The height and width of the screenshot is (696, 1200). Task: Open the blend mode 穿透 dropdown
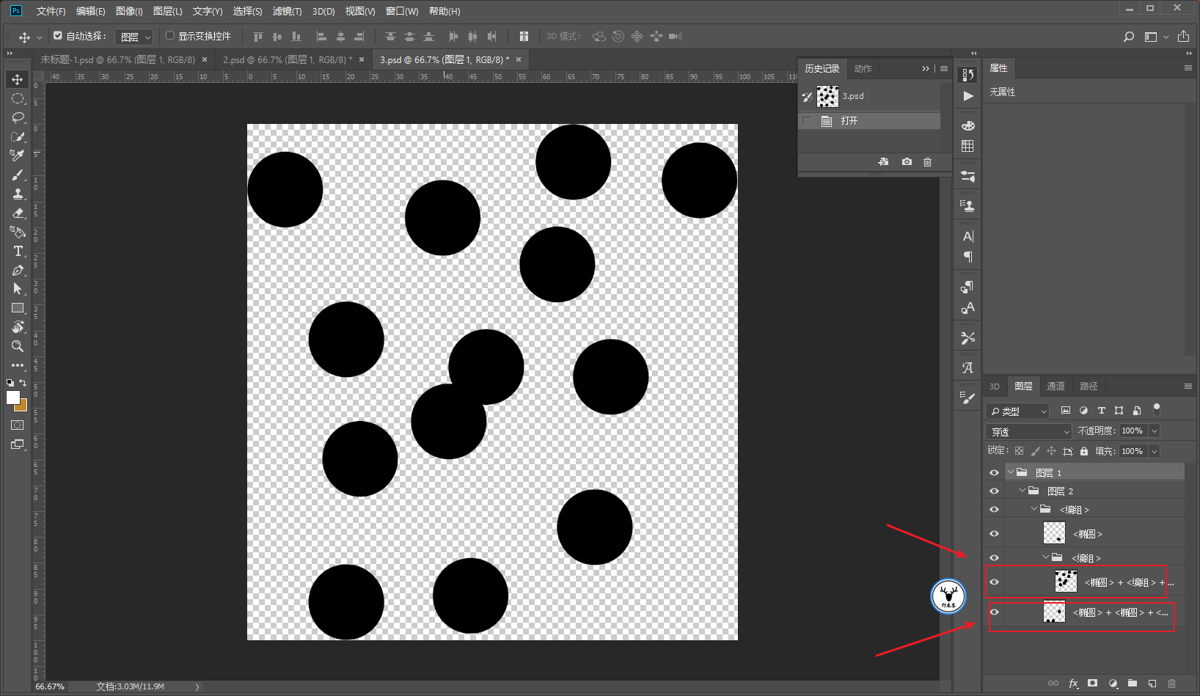(1029, 431)
